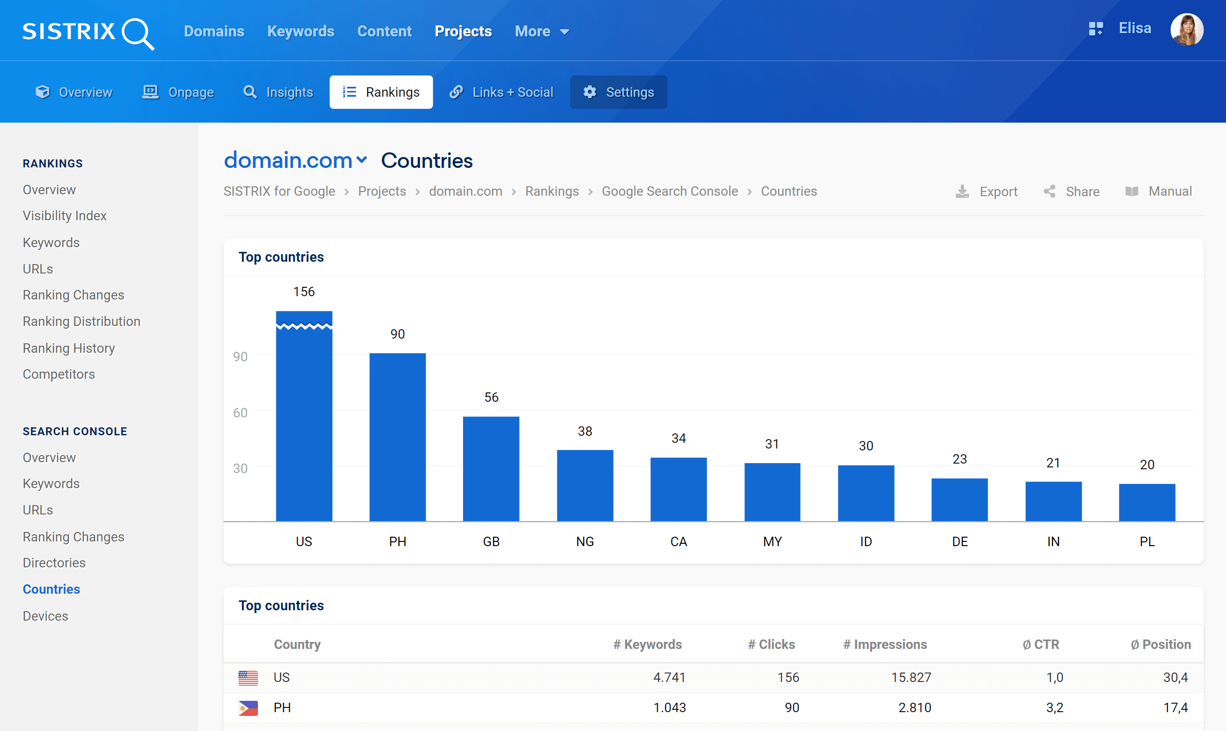Click the Projects menu item
The image size is (1226, 731).
[x=461, y=31]
